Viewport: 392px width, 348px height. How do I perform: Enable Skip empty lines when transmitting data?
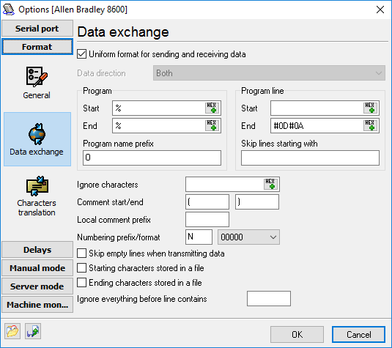pyautogui.click(x=82, y=253)
